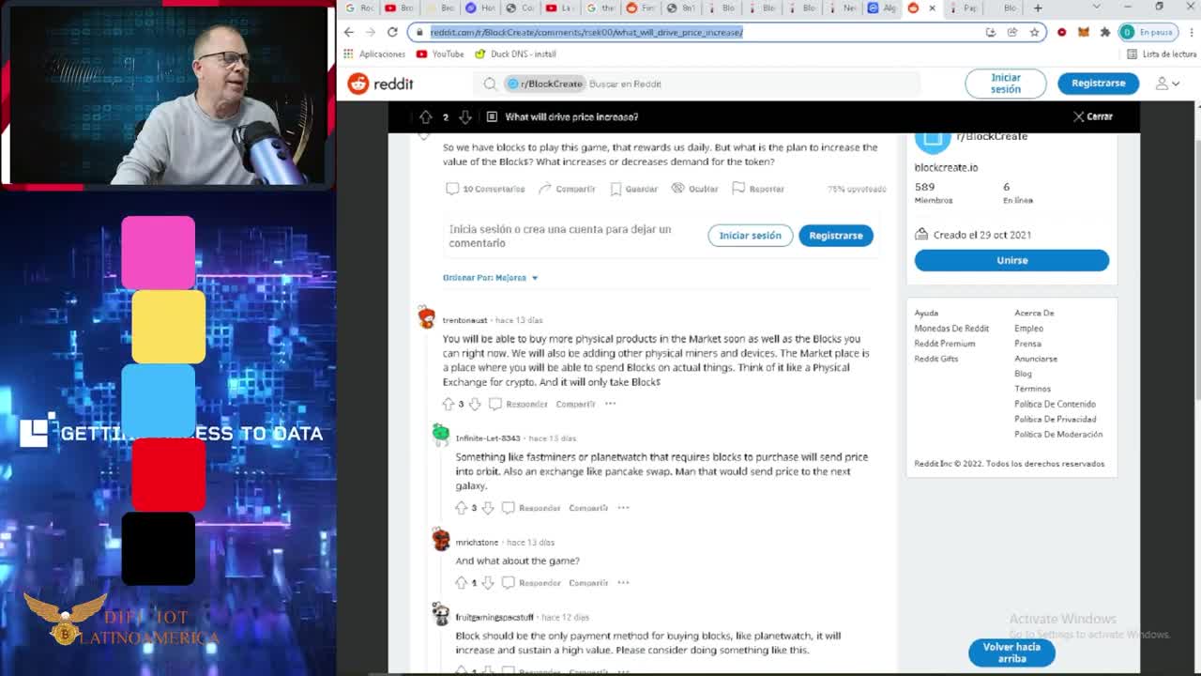
Task: Open a new browser tab with the plus button
Action: click(1038, 8)
